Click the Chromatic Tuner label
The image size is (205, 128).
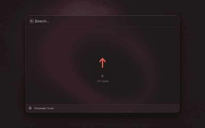pyautogui.click(x=44, y=108)
